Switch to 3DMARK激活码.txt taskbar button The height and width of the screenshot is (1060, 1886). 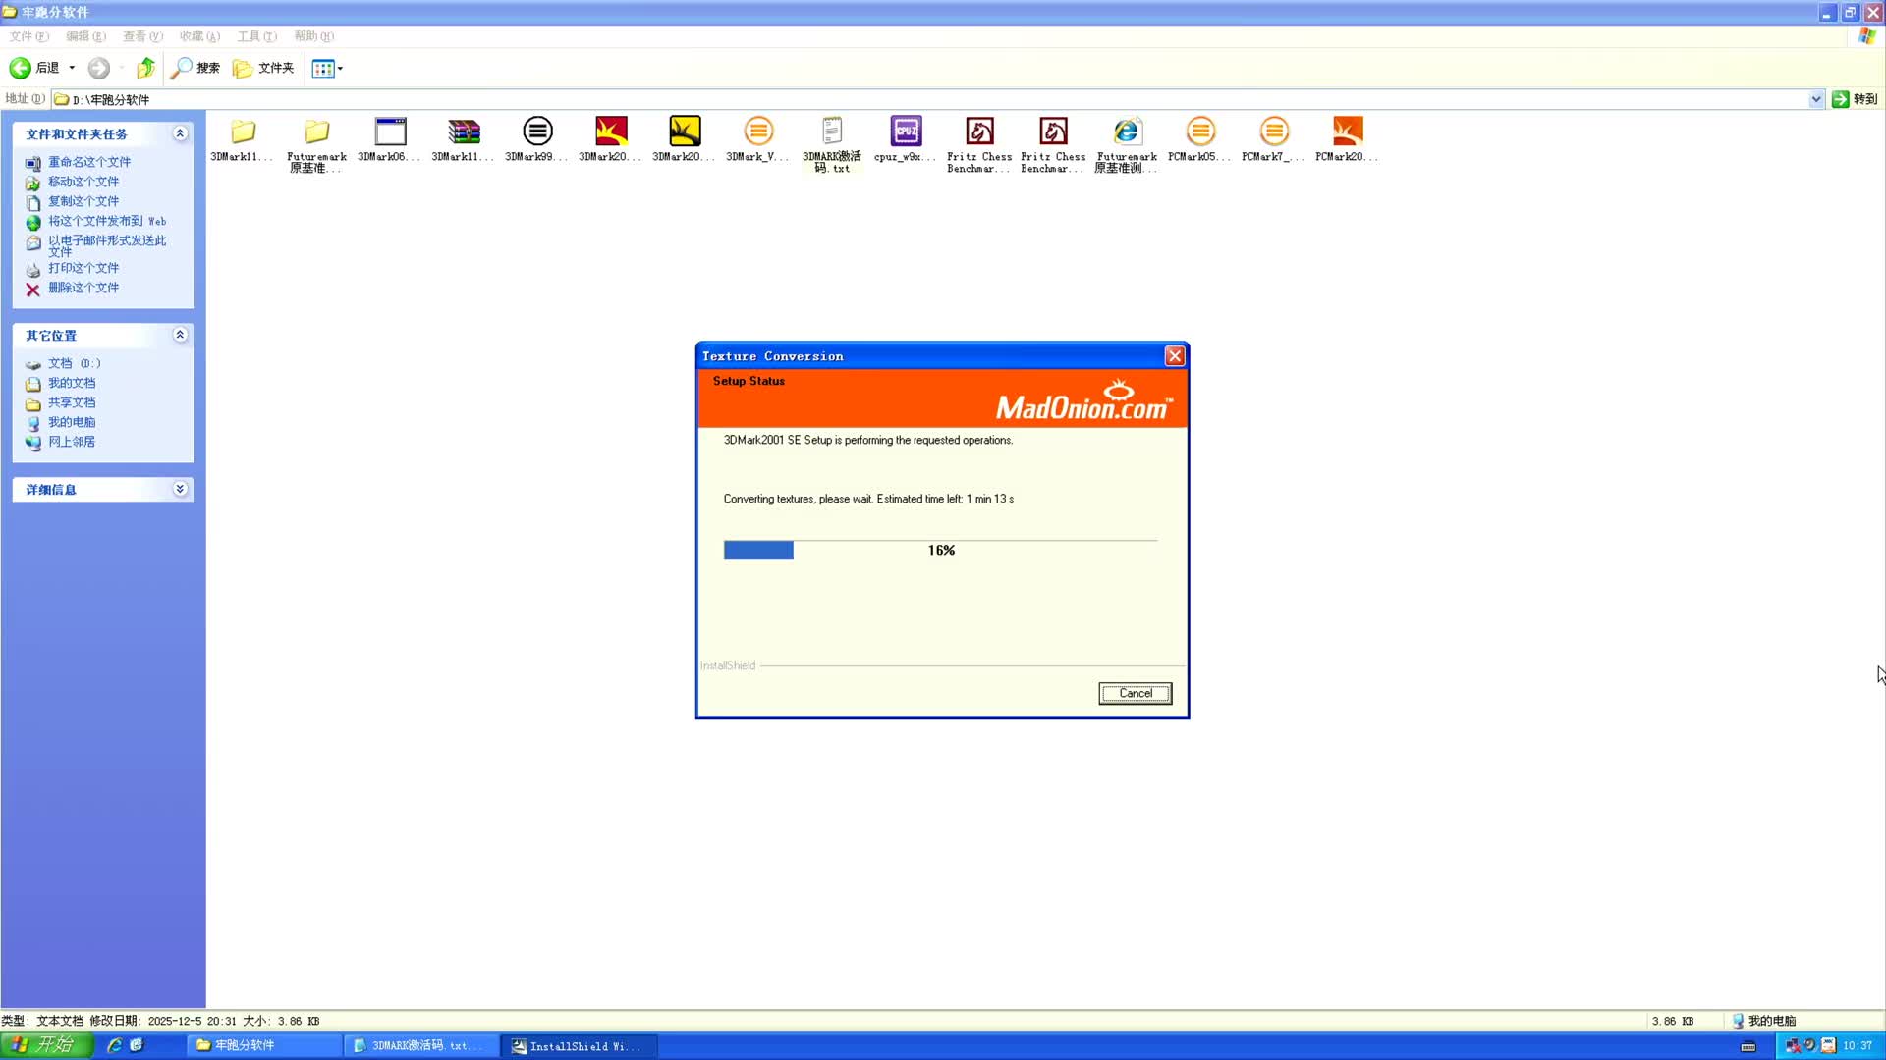[420, 1046]
